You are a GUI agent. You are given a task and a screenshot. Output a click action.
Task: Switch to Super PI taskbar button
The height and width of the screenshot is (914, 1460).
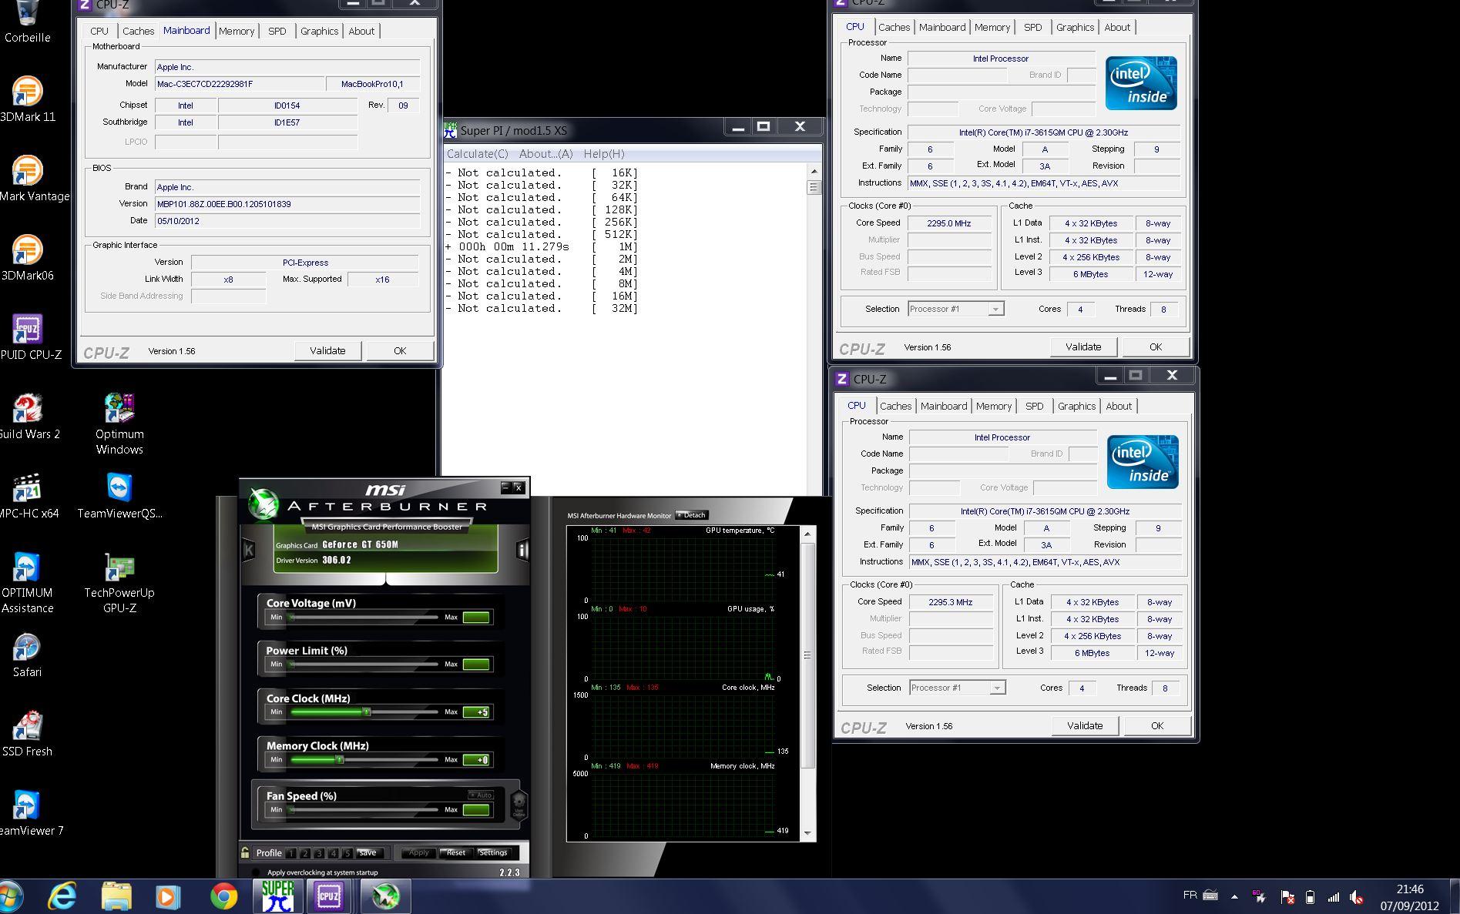277,896
